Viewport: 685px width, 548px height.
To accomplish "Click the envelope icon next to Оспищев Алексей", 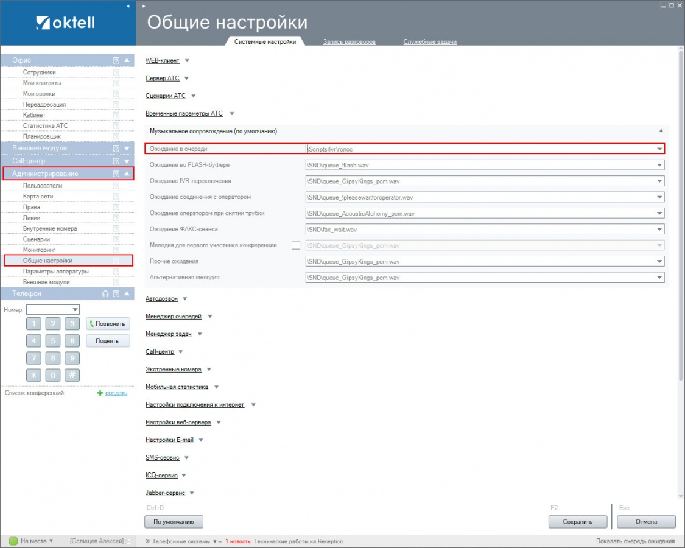I will pos(128,541).
